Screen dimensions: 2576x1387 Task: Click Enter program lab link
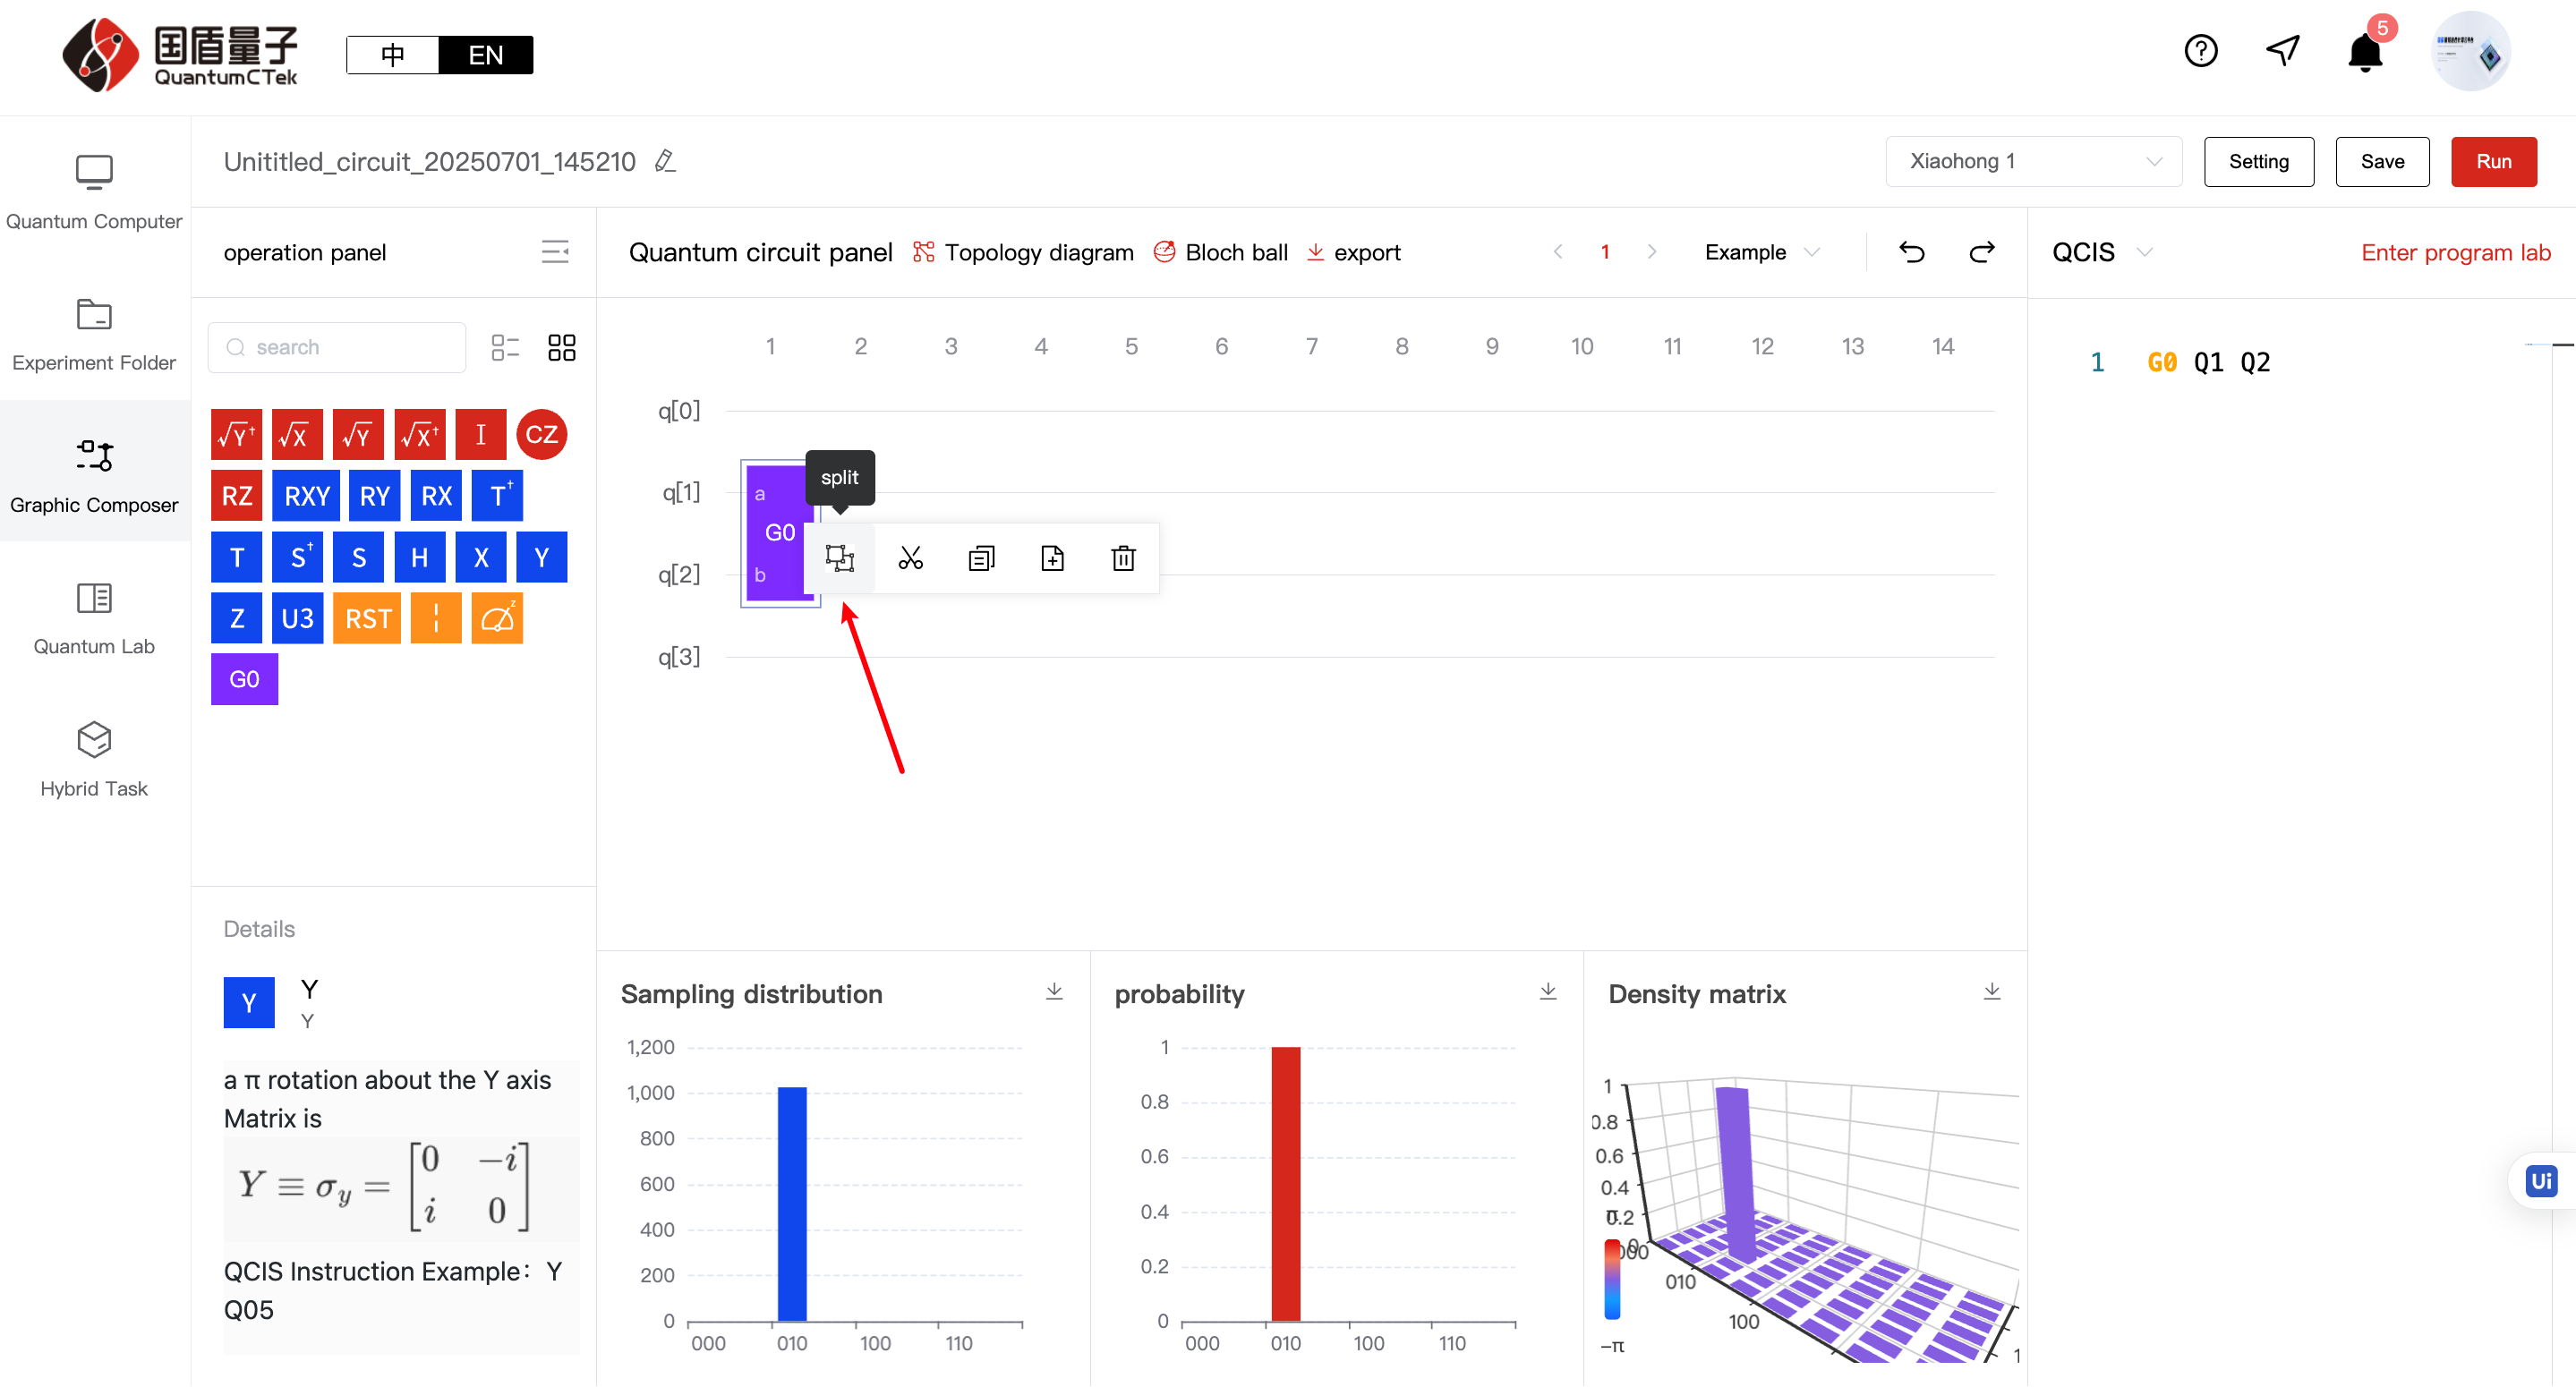[2455, 252]
